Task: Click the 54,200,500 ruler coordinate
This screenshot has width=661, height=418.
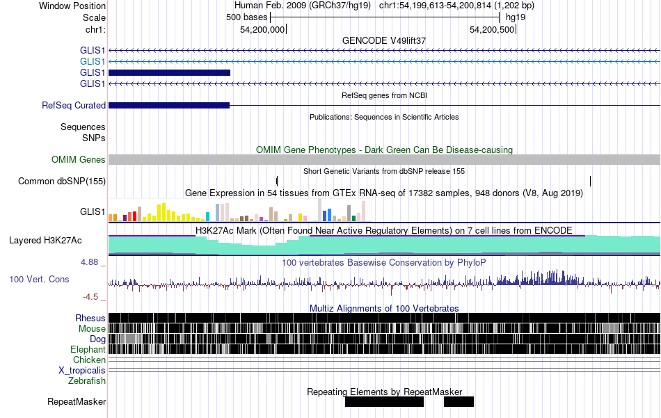Action: [x=492, y=29]
